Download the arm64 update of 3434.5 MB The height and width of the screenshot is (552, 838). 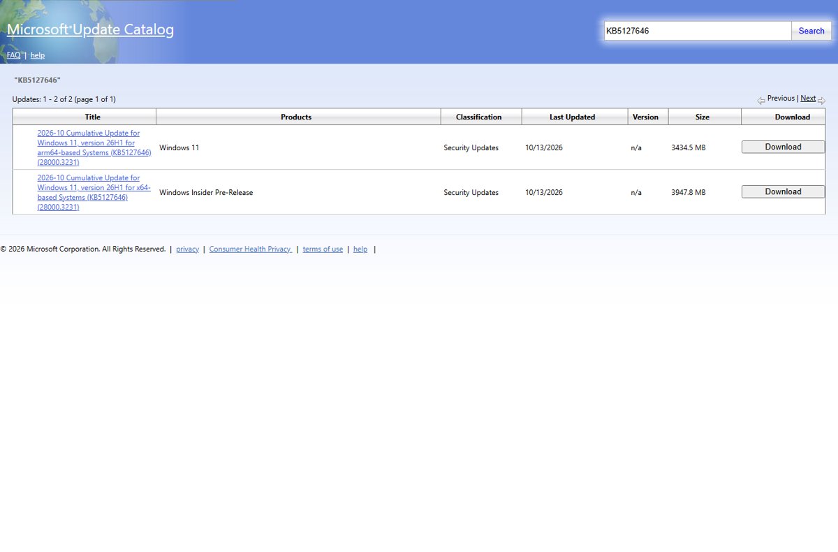point(783,147)
